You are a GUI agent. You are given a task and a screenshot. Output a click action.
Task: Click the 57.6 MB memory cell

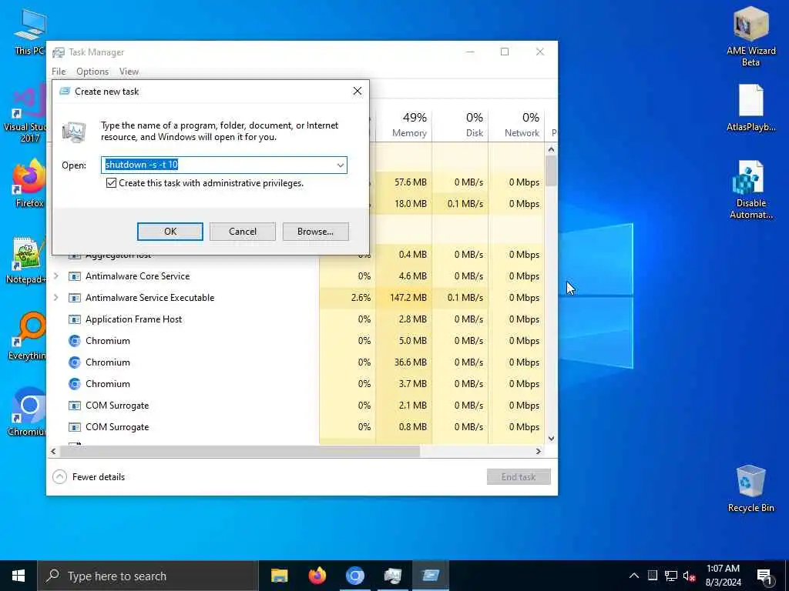[x=404, y=182]
